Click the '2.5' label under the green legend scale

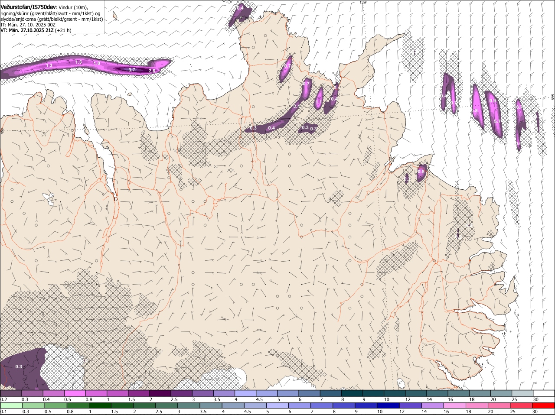159,412
